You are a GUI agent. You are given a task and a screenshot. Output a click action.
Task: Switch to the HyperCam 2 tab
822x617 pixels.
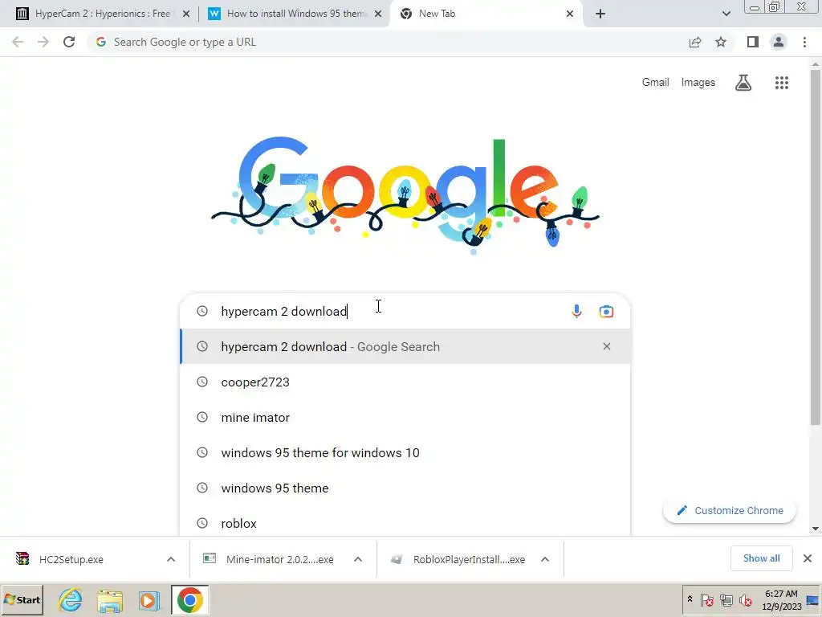[x=102, y=14]
